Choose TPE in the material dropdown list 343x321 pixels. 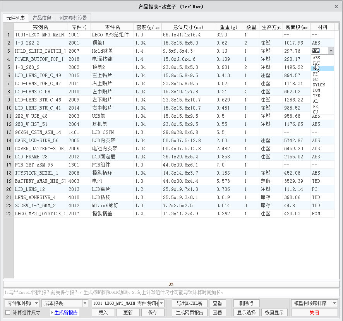point(322,96)
